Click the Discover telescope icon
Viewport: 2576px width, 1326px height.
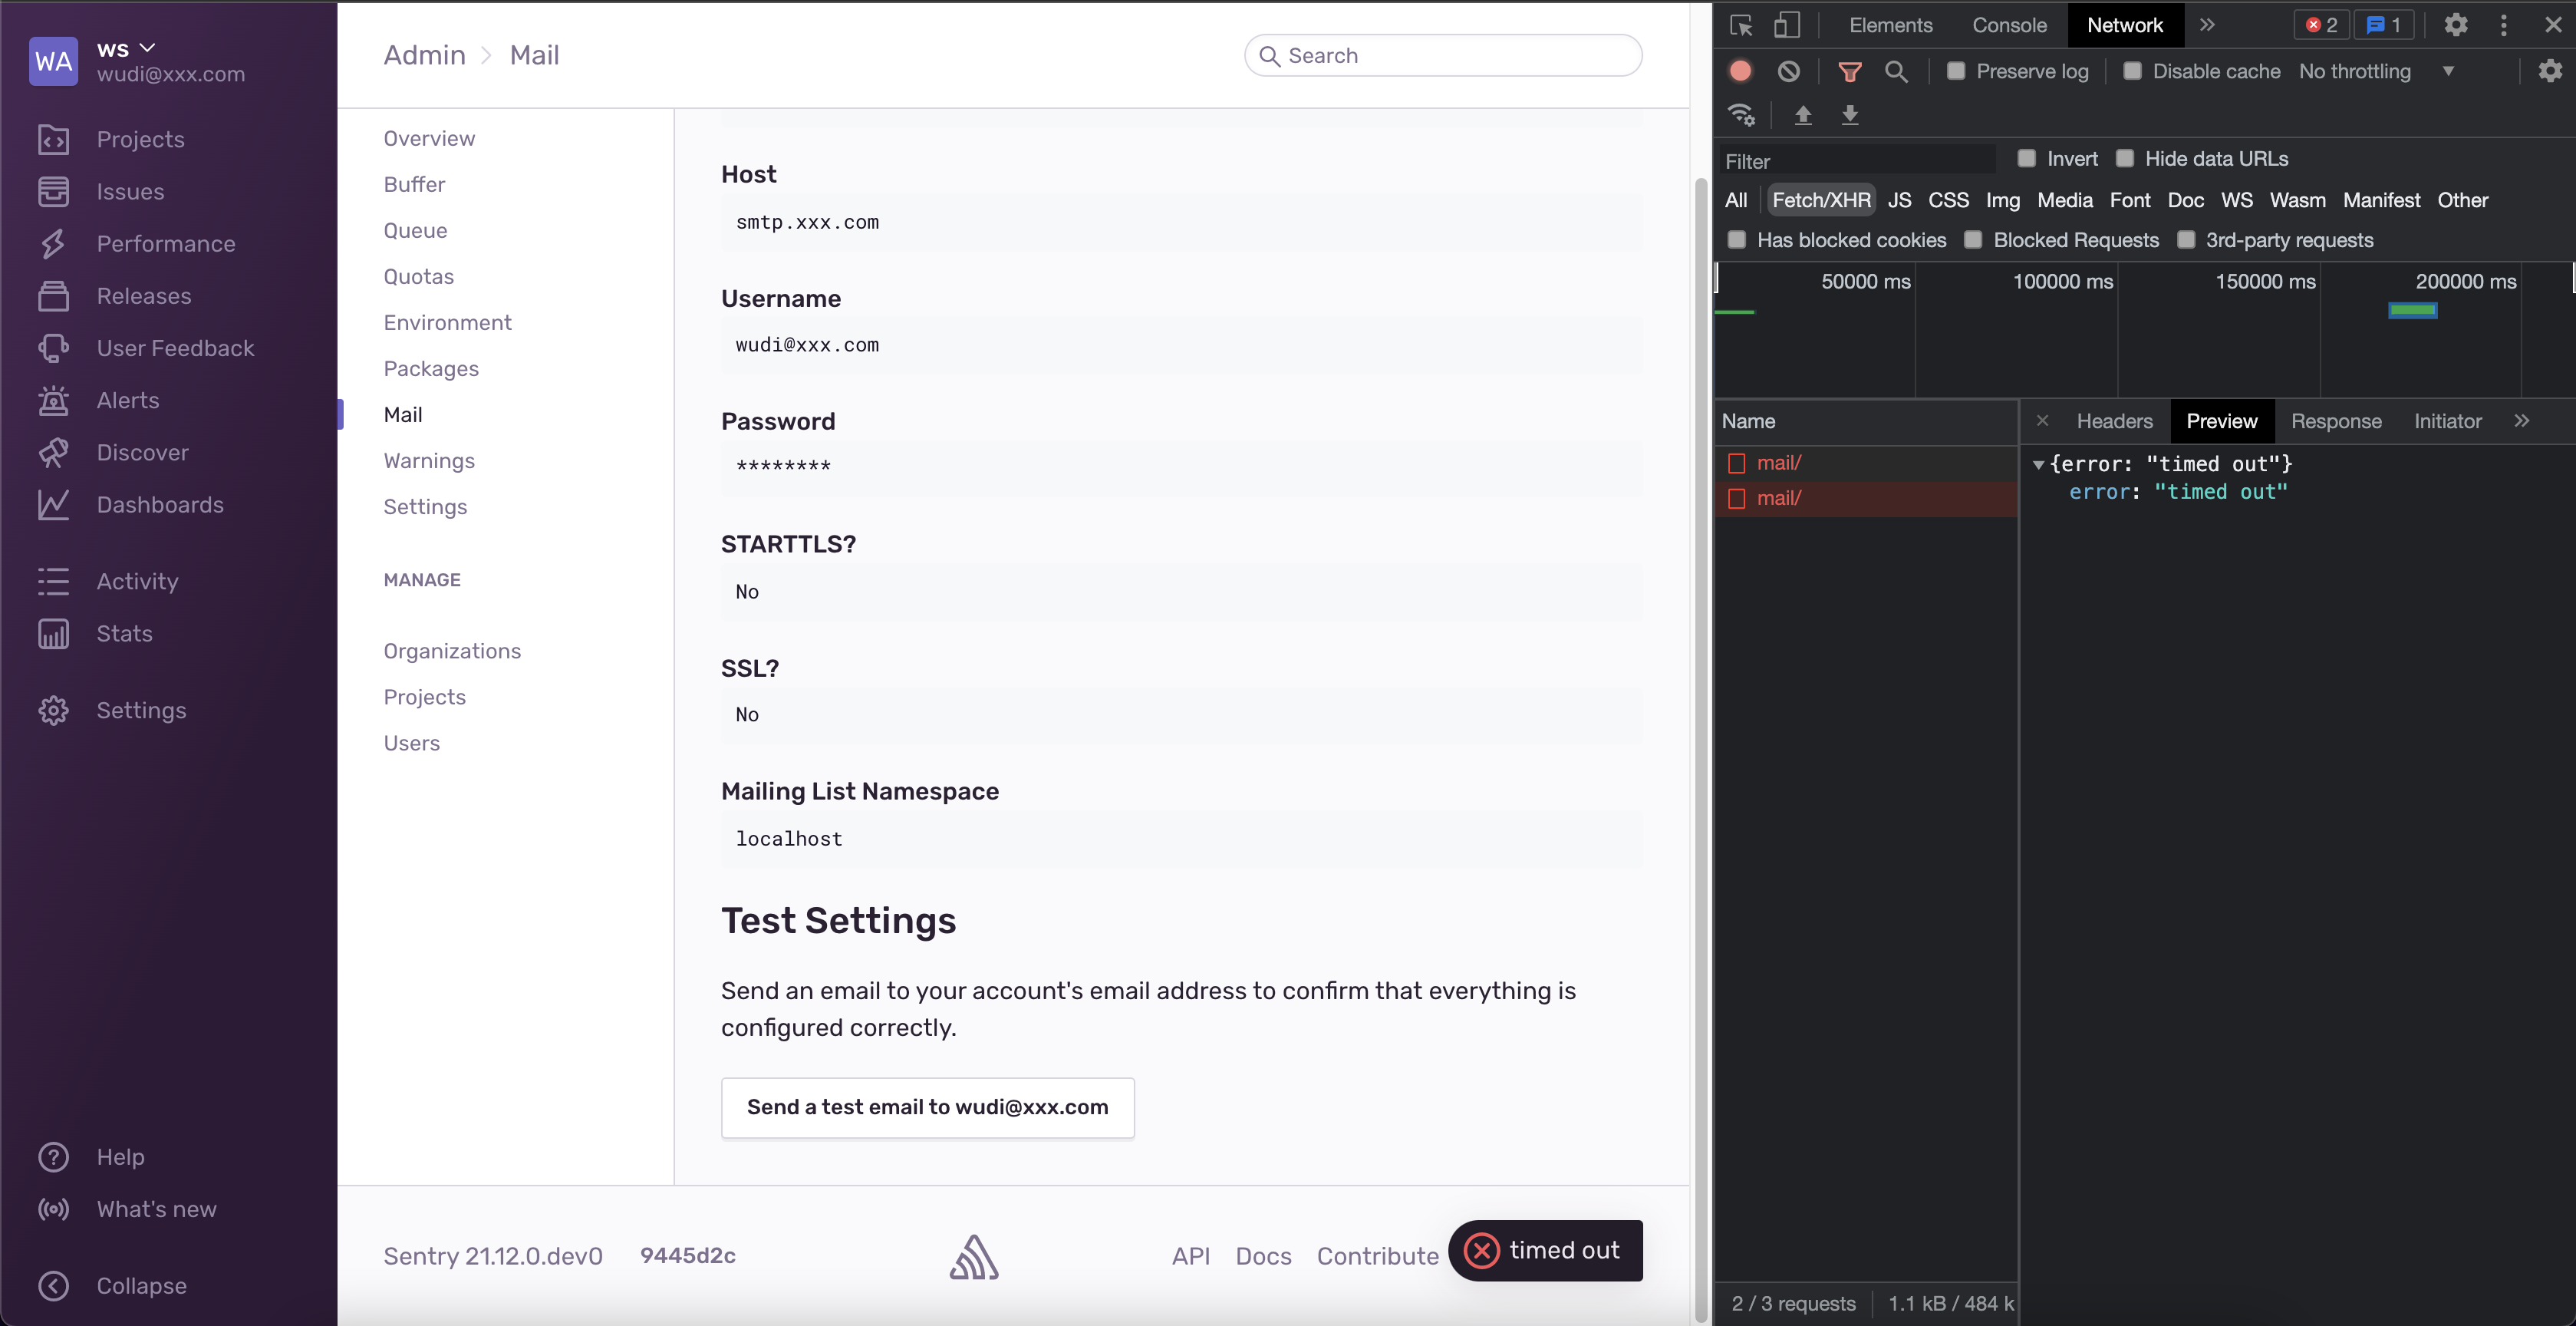click(x=53, y=453)
